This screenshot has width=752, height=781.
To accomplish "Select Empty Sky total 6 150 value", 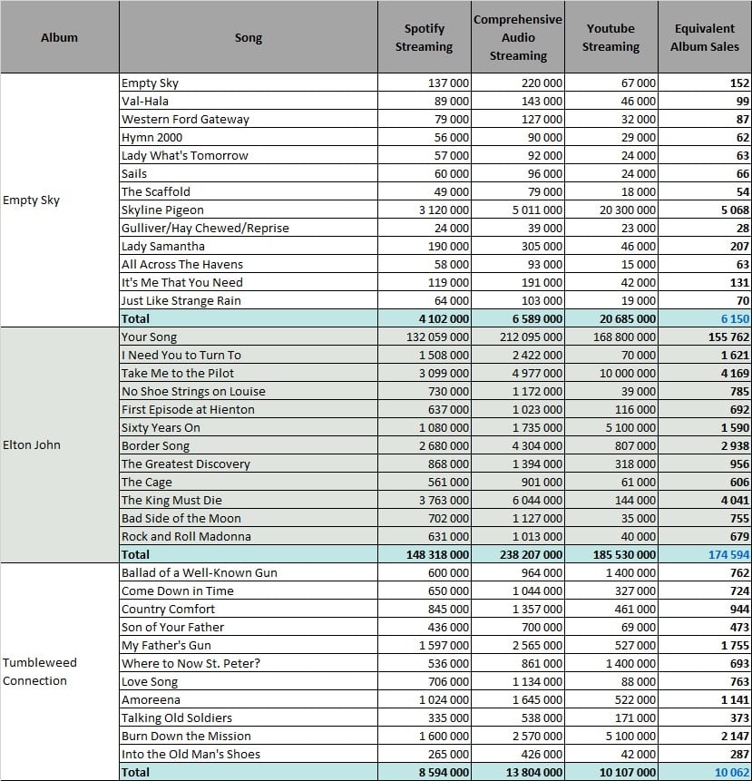I will tap(705, 318).
